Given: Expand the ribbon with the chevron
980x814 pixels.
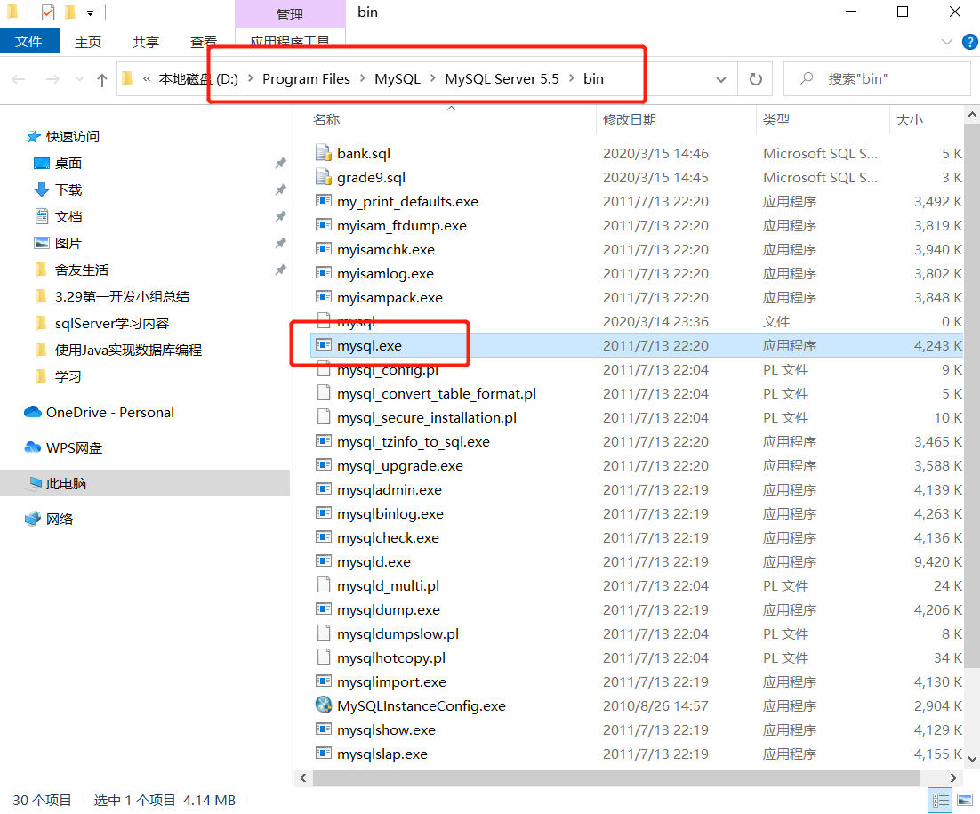Looking at the screenshot, I should pyautogui.click(x=947, y=42).
